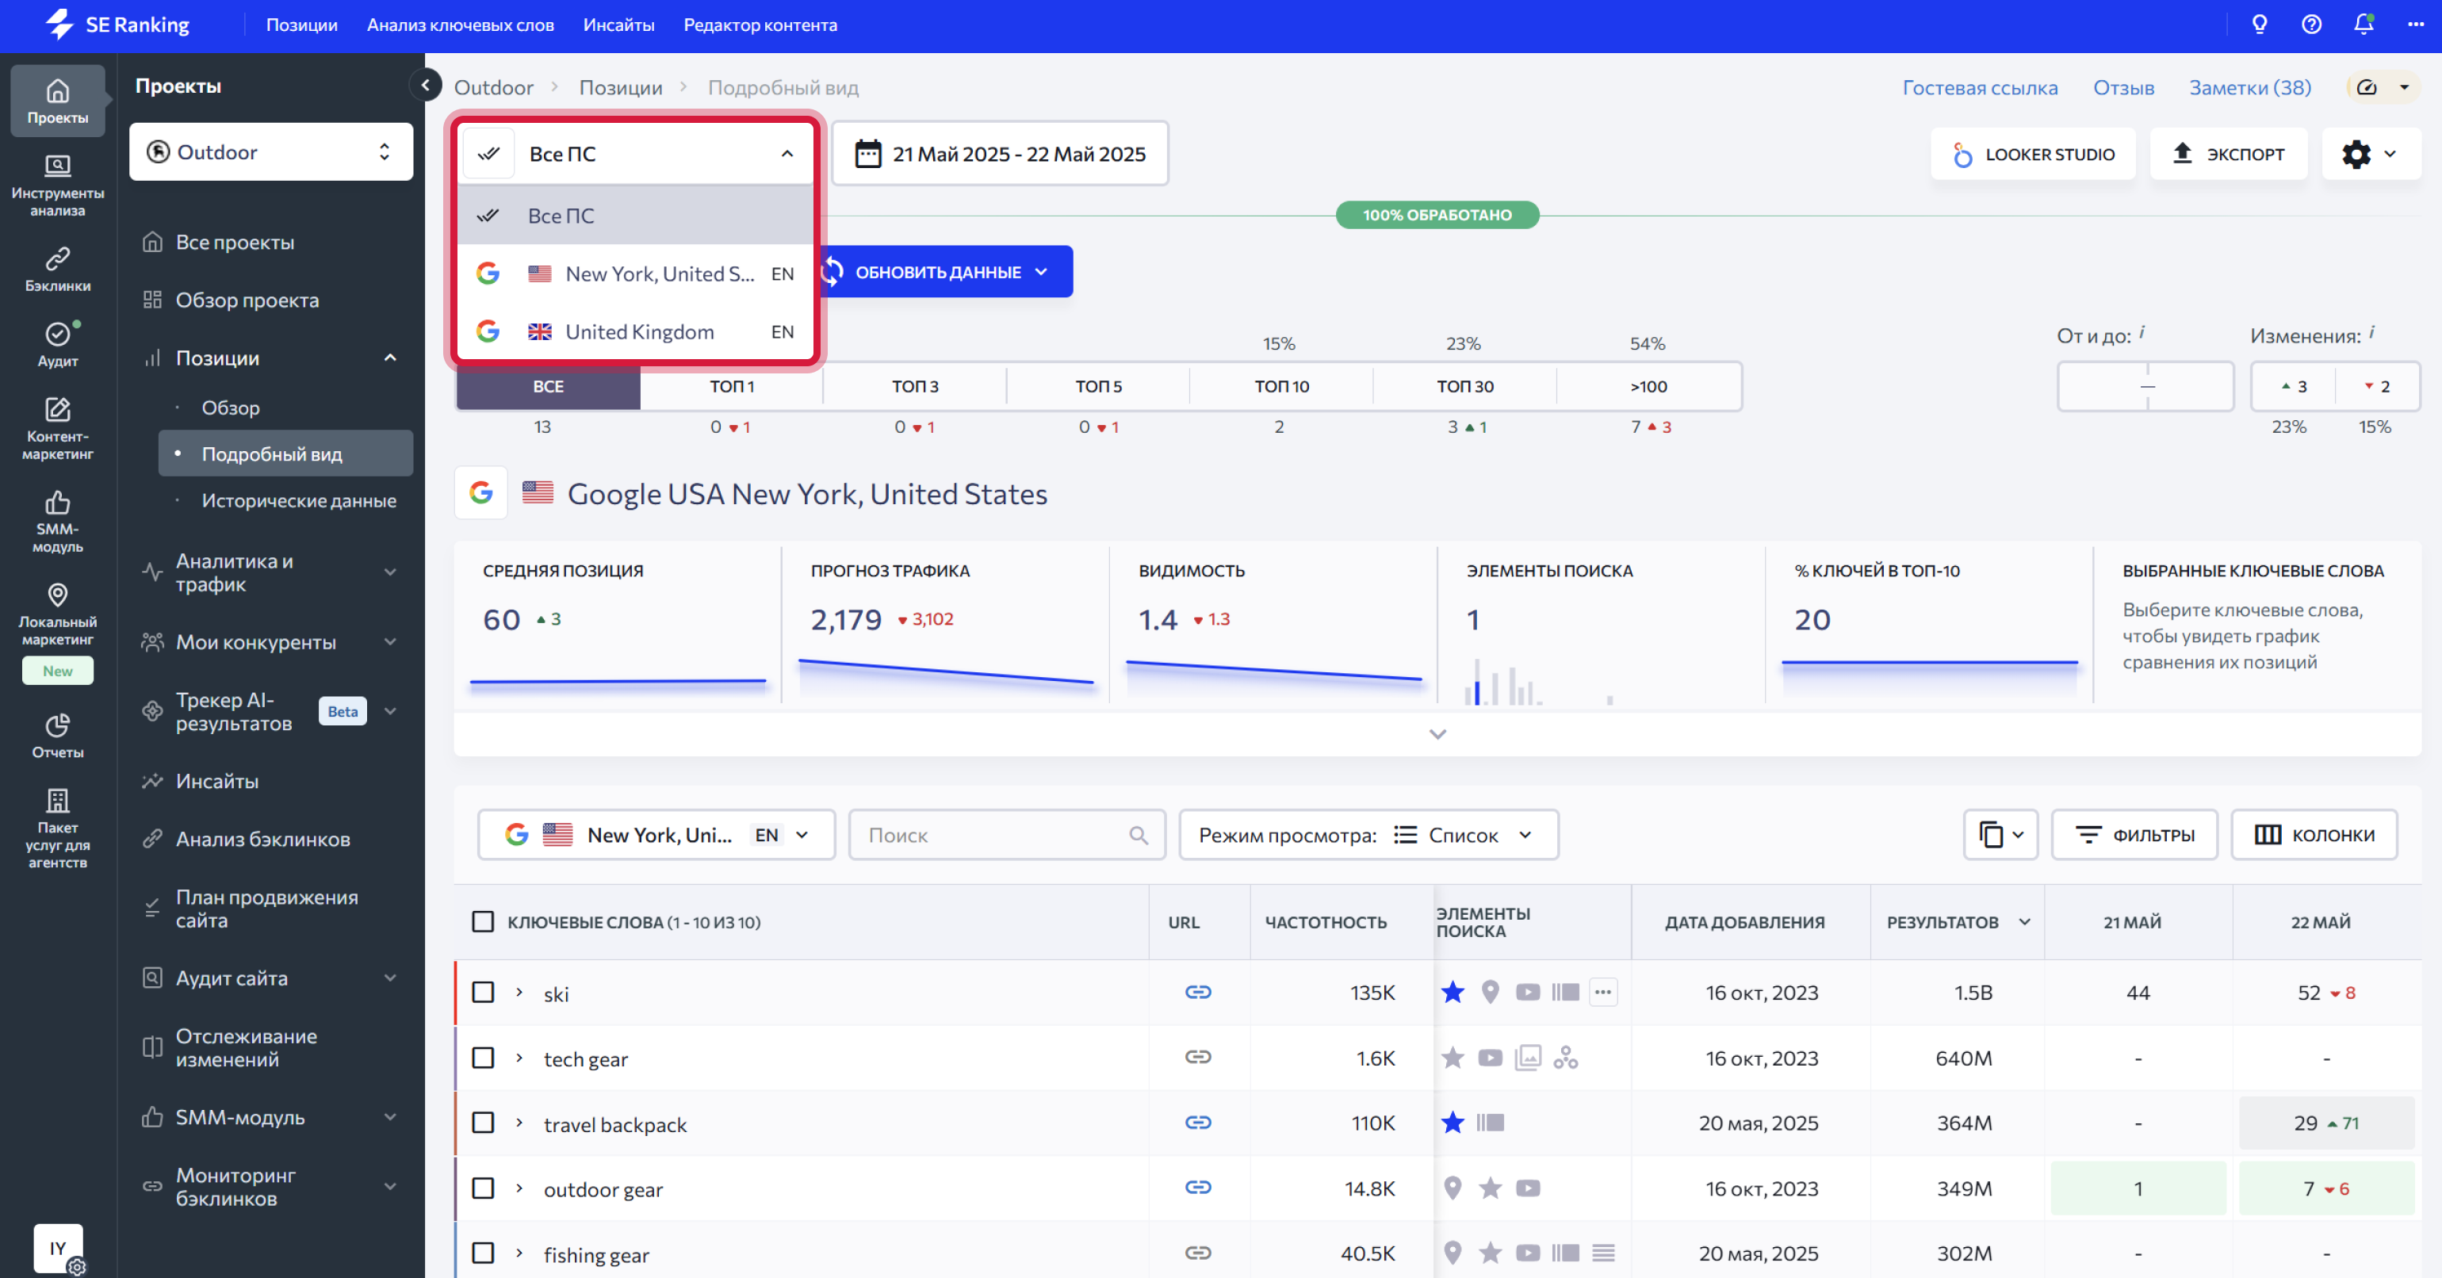
Task: Open Режим просмотра Список dropdown
Action: 1368,834
